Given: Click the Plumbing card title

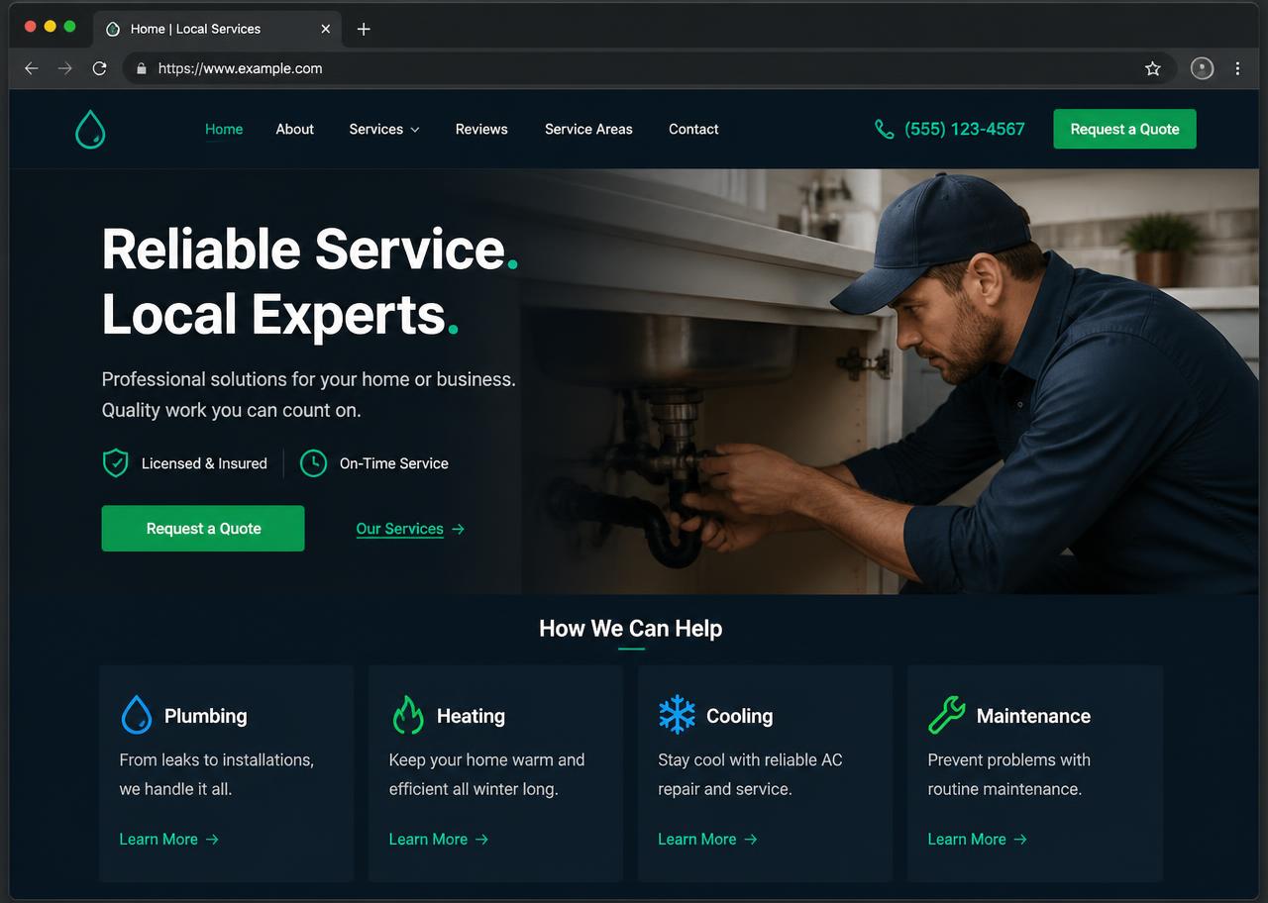Looking at the screenshot, I should coord(206,716).
